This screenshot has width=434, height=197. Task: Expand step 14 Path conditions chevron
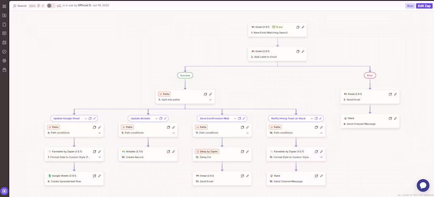click(321, 133)
